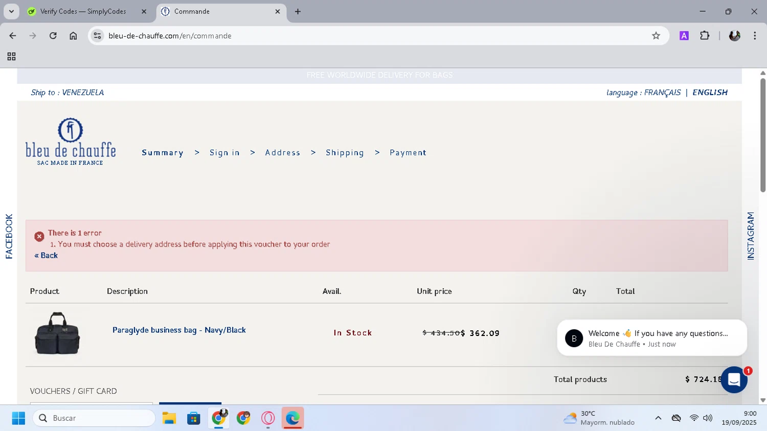Change Ship to VENEZUELA setting
This screenshot has height=431, width=767.
point(67,93)
